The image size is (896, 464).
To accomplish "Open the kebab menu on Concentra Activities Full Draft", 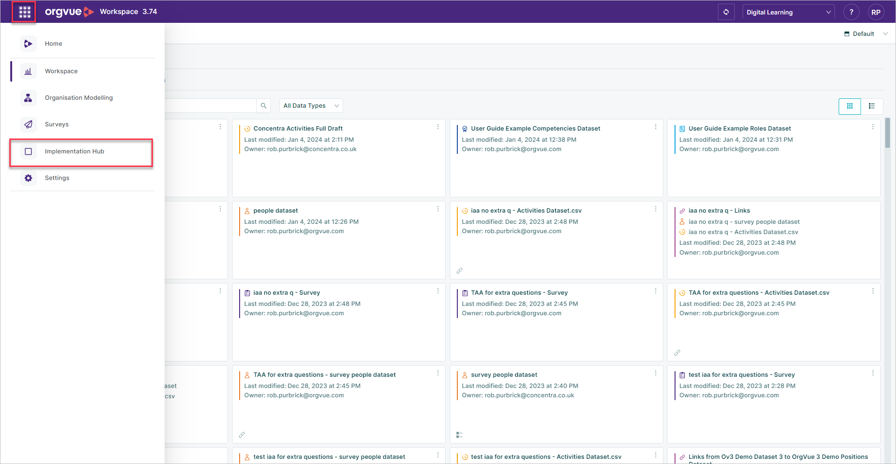I will (438, 126).
